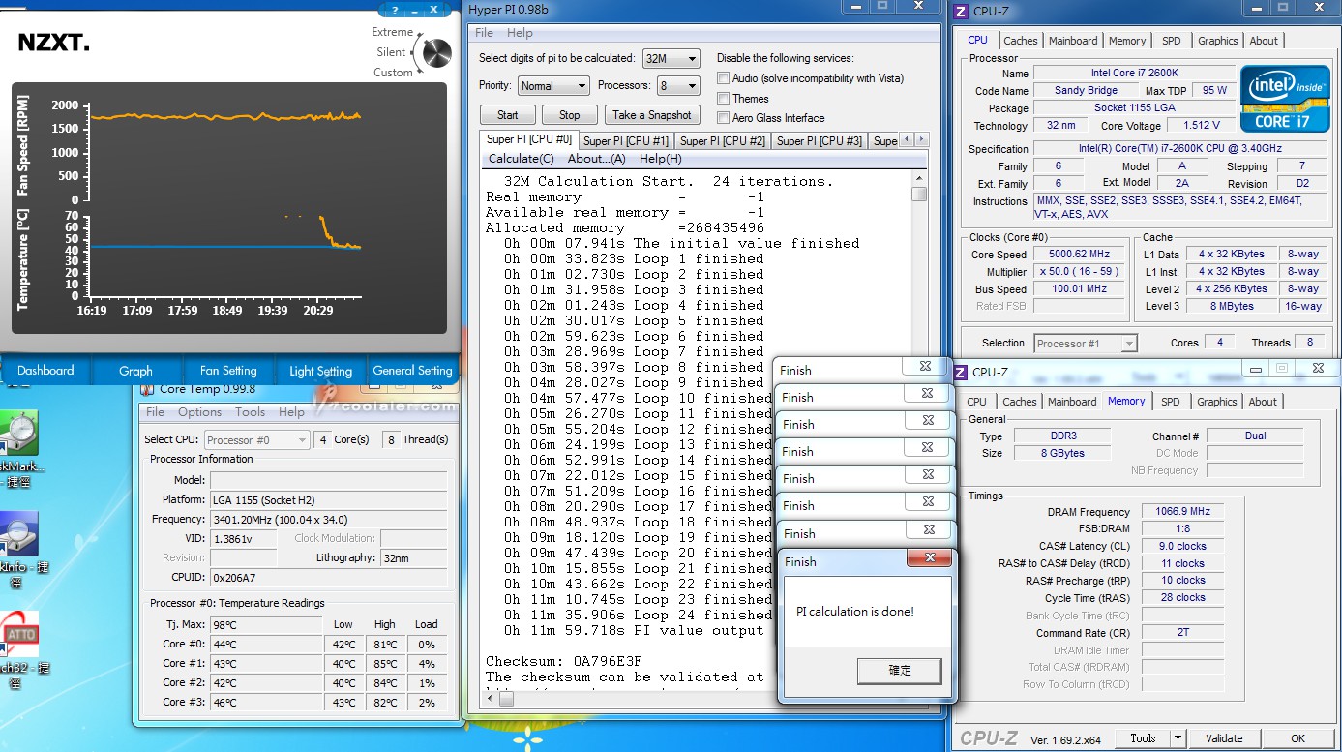This screenshot has width=1342, height=752.
Task: Open Core Temp Tools menu
Action: (x=250, y=411)
